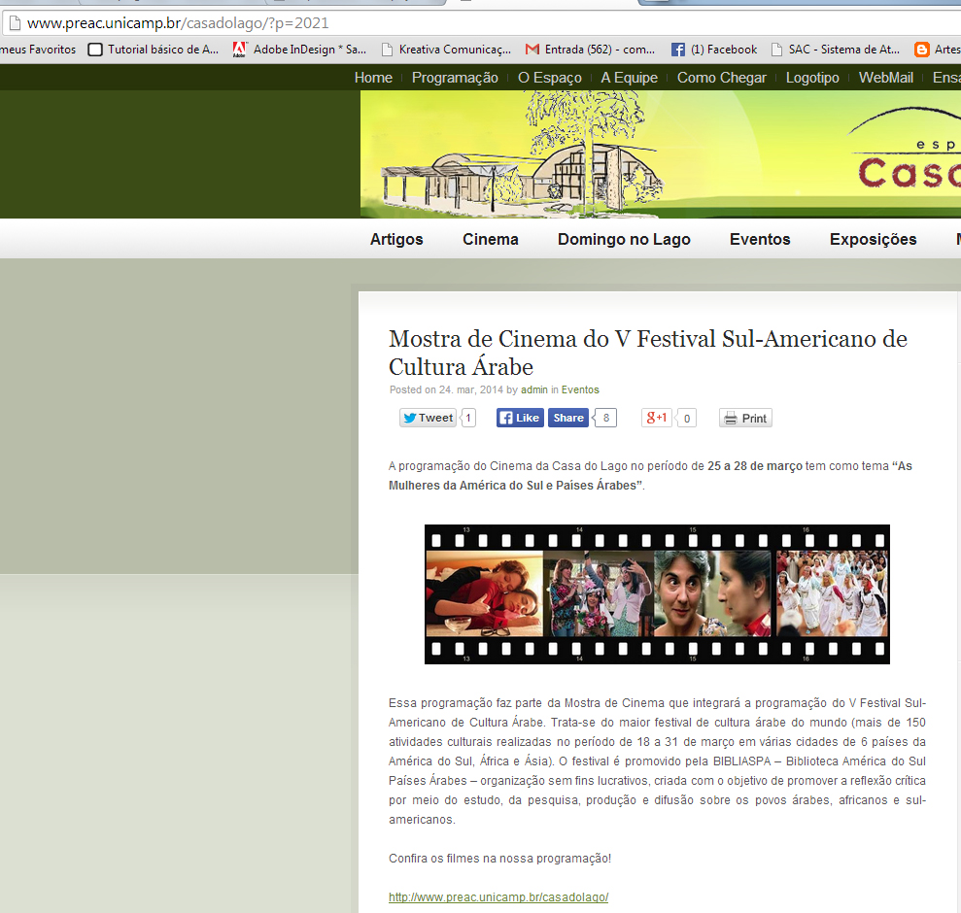Open Logotipo page
This screenshot has height=913, width=961.
[812, 78]
